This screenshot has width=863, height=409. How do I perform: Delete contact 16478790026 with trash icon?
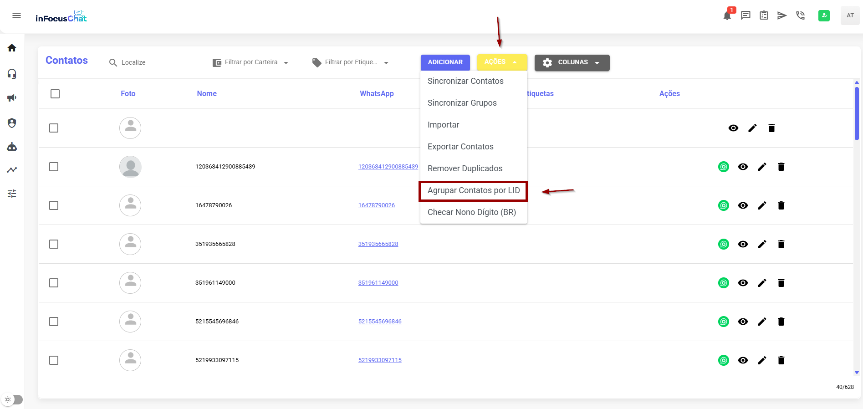coord(781,205)
